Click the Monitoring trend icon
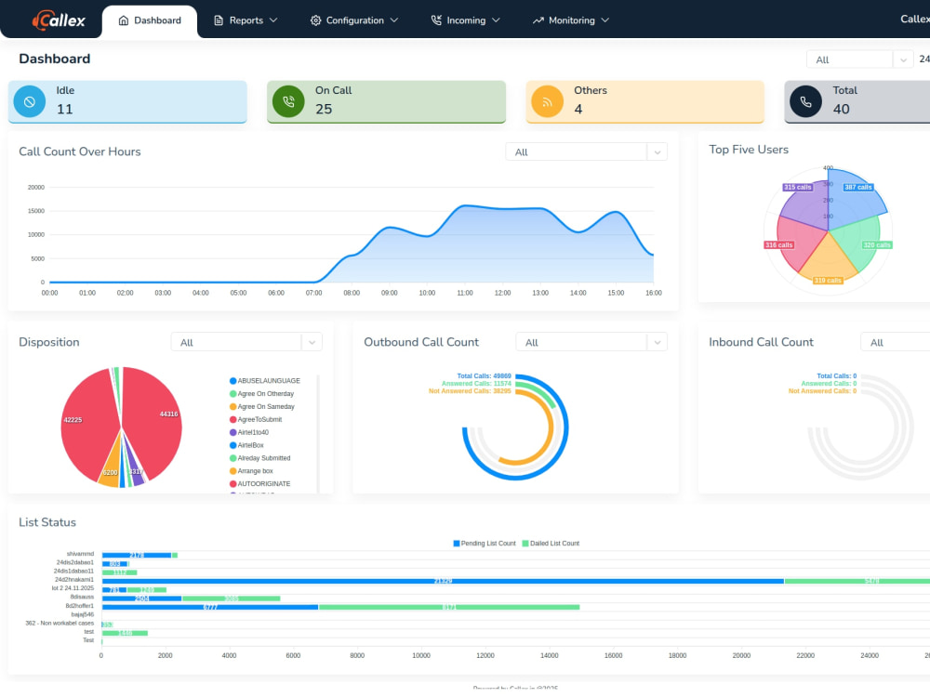Viewport: 930px width, 697px height. click(538, 20)
